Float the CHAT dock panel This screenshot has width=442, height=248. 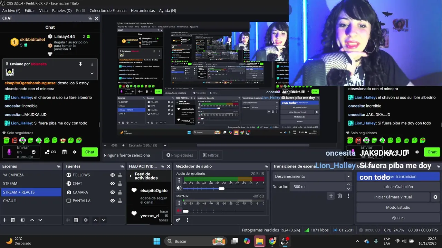pos(90,18)
